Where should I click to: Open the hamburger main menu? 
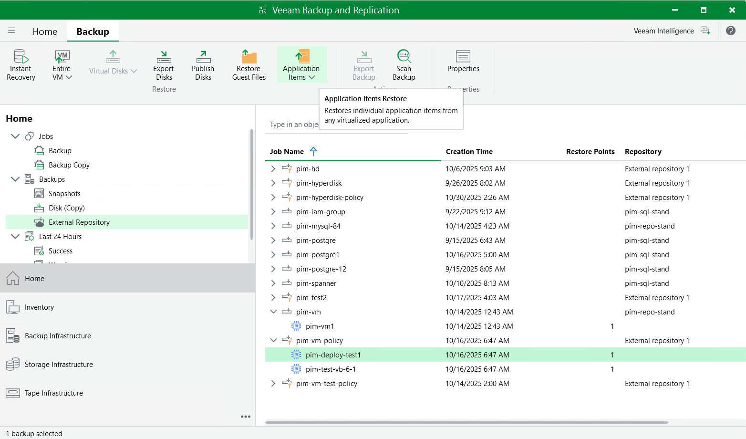point(11,31)
